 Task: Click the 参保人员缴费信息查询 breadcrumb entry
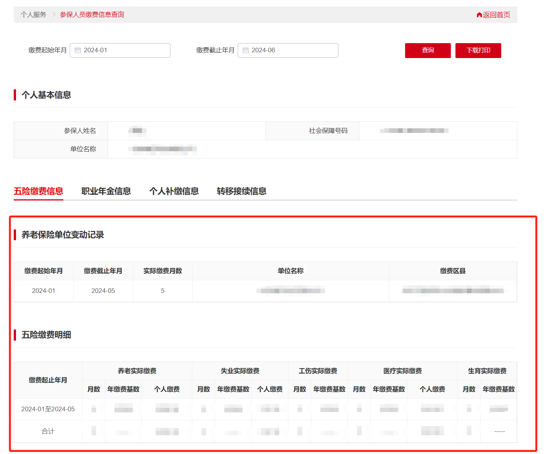(x=92, y=15)
